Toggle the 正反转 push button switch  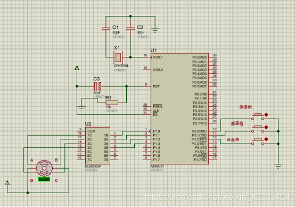(x=258, y=142)
